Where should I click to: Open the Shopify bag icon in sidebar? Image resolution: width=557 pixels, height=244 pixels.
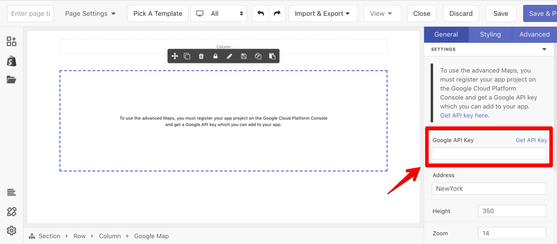point(11,61)
